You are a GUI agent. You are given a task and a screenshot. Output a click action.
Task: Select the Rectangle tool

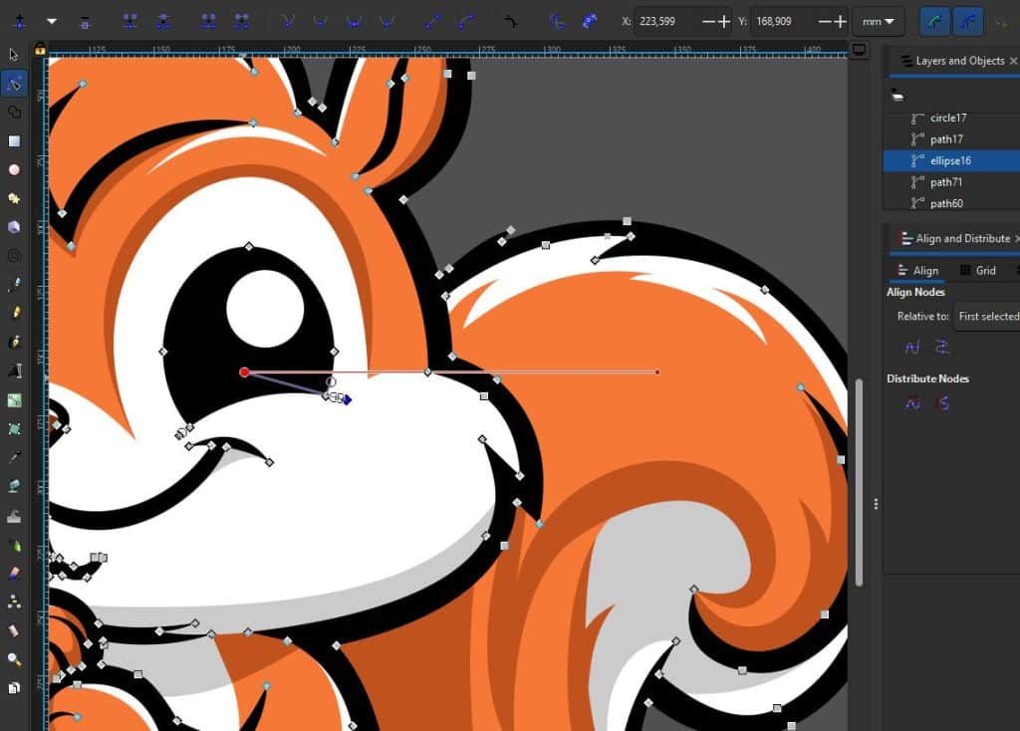(x=14, y=141)
